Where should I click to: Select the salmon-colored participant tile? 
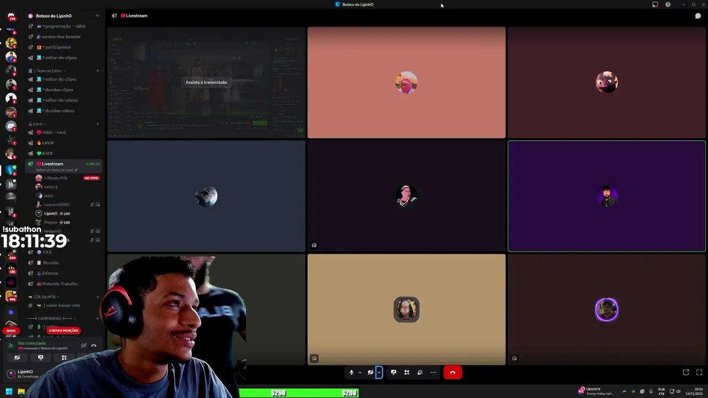tap(407, 82)
